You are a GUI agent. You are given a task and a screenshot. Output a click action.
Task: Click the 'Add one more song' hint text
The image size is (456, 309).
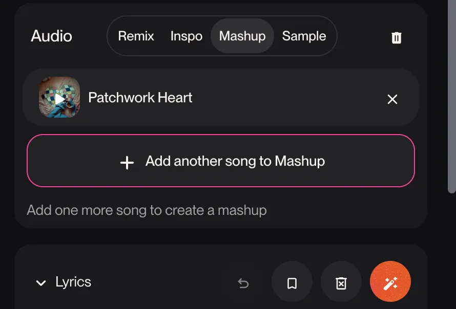coord(147,210)
